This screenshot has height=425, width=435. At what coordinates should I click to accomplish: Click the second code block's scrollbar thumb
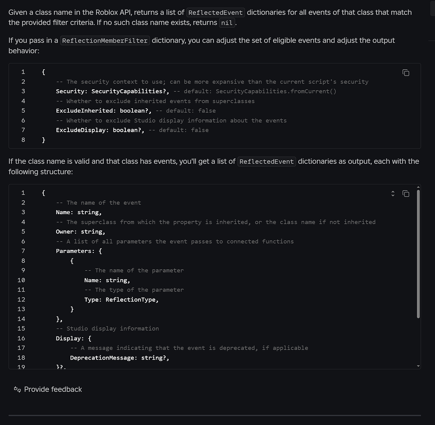point(418,254)
